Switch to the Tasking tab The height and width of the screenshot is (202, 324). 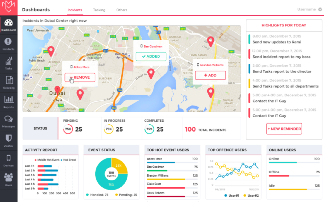99,10
